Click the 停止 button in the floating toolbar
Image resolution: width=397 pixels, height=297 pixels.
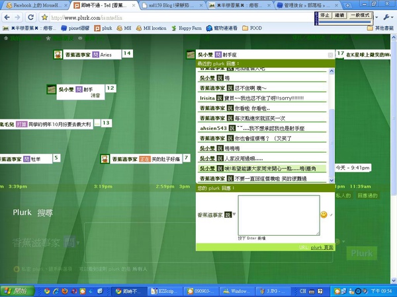(325, 15)
